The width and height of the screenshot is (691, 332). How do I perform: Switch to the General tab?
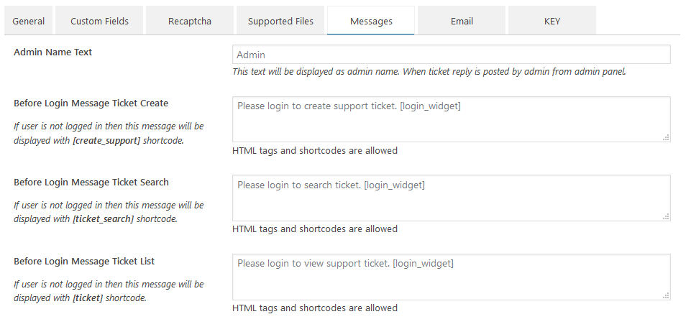point(28,21)
